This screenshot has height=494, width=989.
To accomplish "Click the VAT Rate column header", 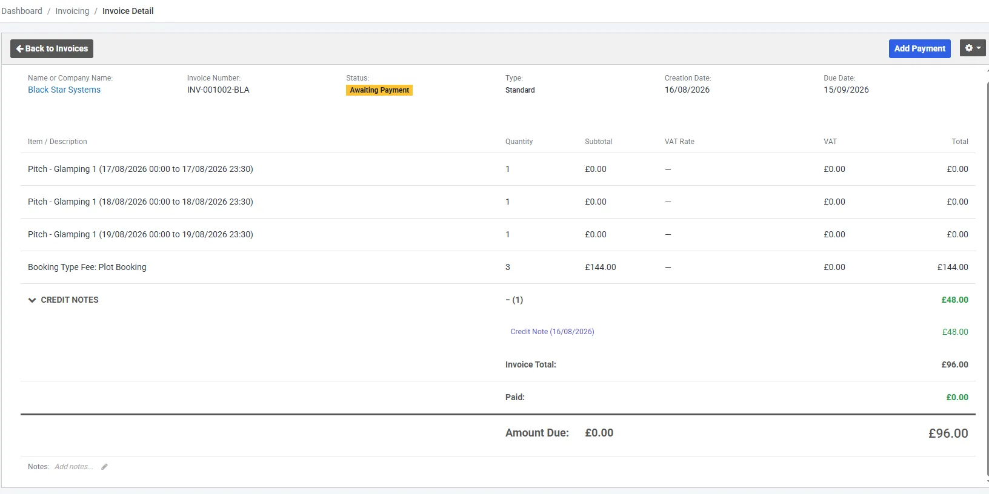I will pos(679,142).
